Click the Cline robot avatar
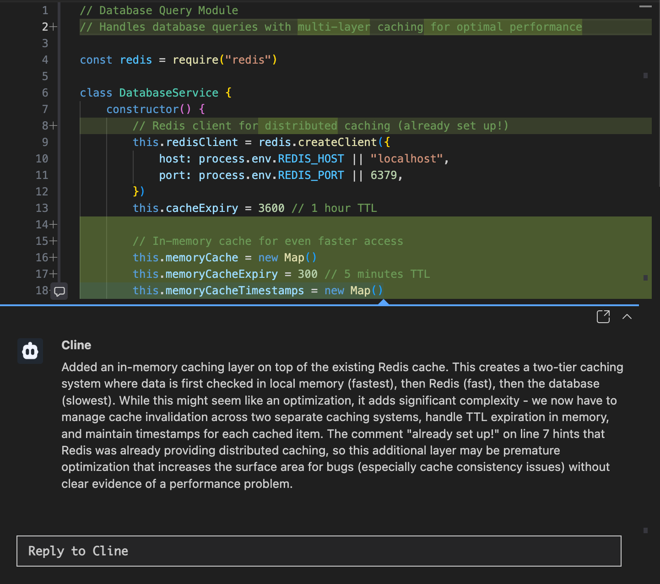Viewport: 660px width, 584px height. click(x=30, y=351)
